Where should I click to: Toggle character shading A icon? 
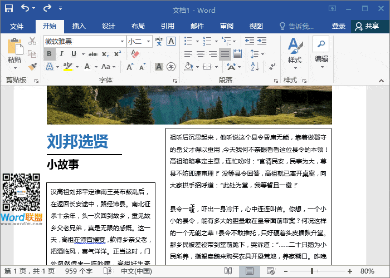point(159,67)
